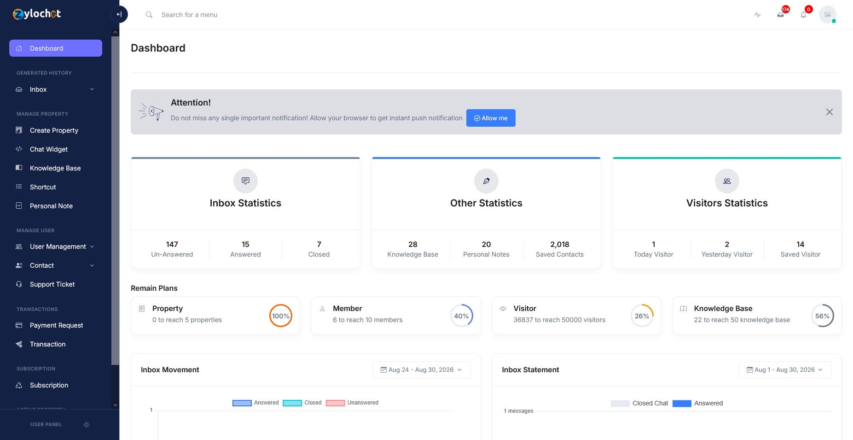Click the Member plan user icon

click(323, 309)
